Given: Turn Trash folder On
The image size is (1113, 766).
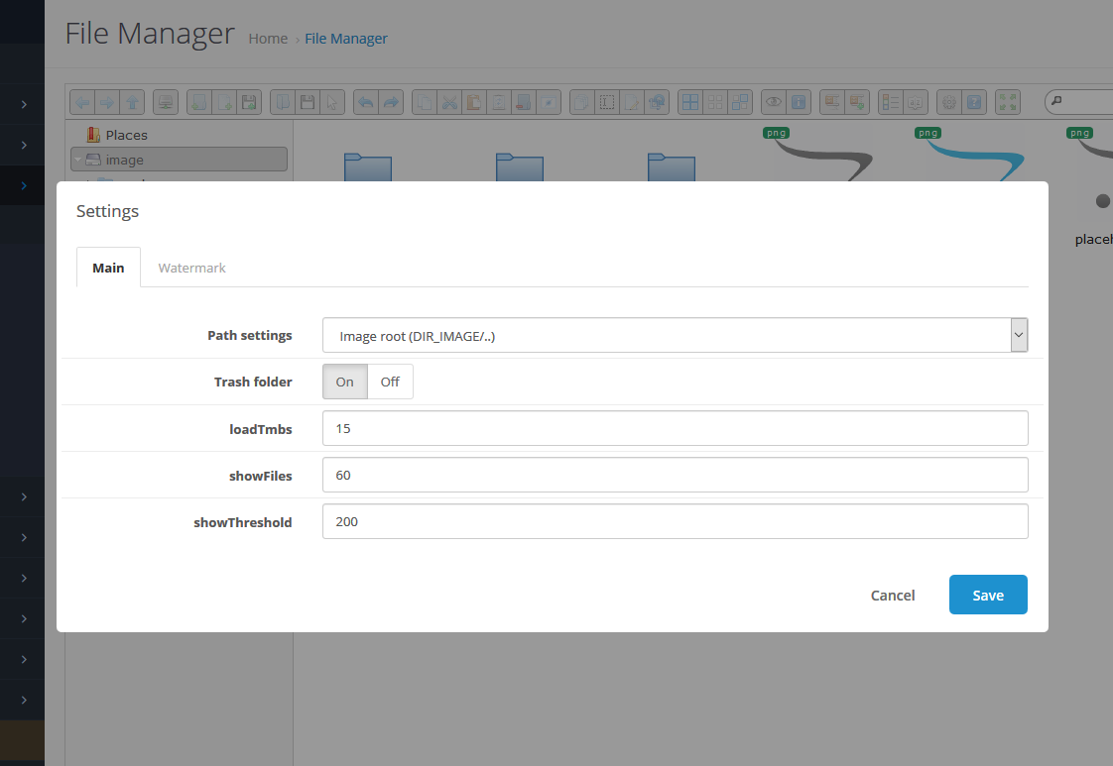Looking at the screenshot, I should click(345, 382).
